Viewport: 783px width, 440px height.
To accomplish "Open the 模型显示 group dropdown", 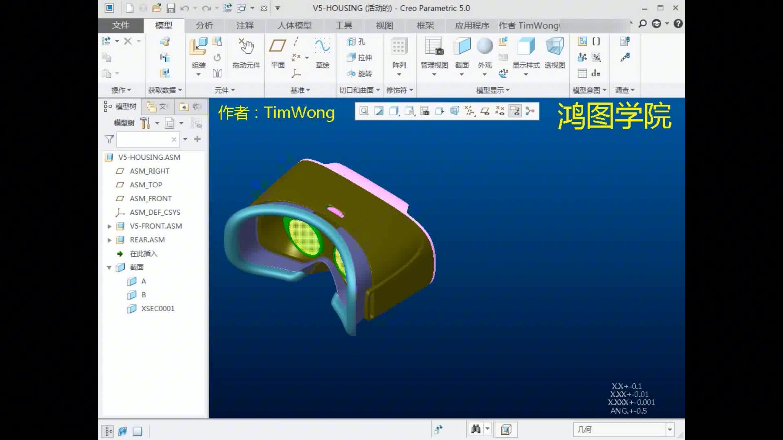I will 493,90.
